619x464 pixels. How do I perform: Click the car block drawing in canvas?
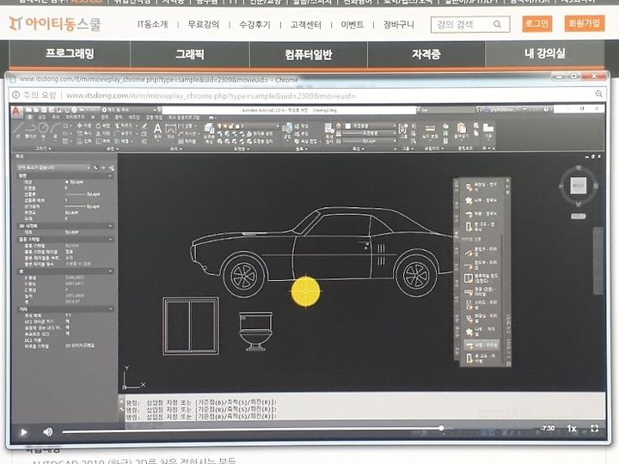322,251
